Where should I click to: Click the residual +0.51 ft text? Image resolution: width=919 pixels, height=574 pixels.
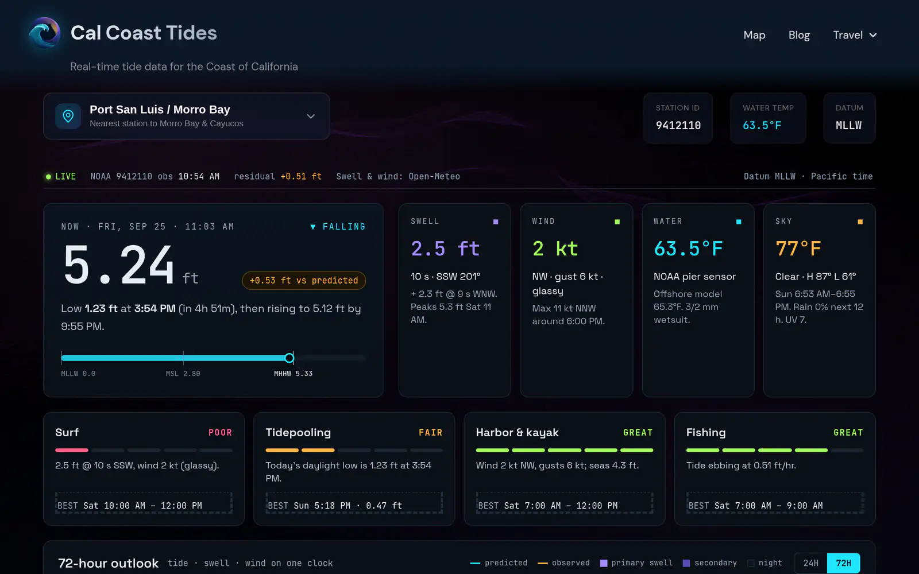(x=278, y=177)
